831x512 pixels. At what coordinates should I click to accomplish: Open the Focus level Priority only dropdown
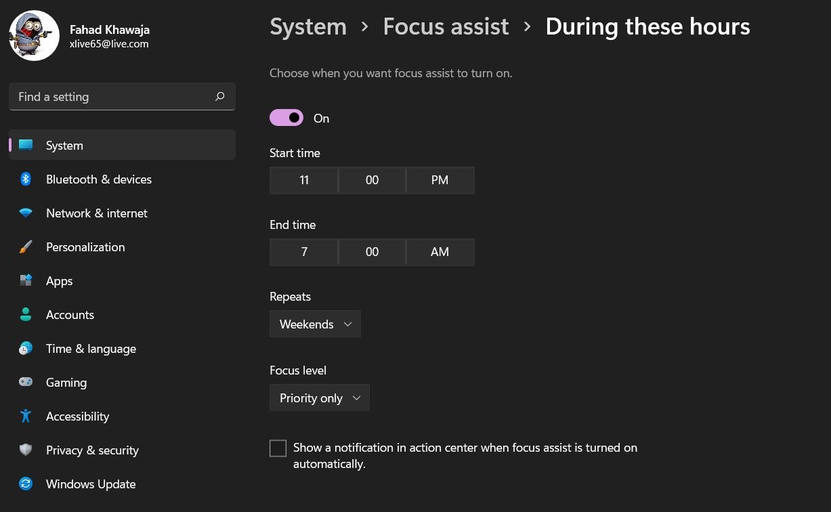point(320,398)
